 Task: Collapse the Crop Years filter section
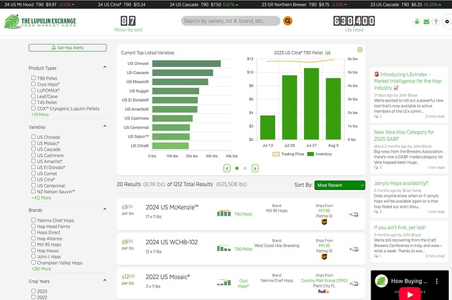105,280
